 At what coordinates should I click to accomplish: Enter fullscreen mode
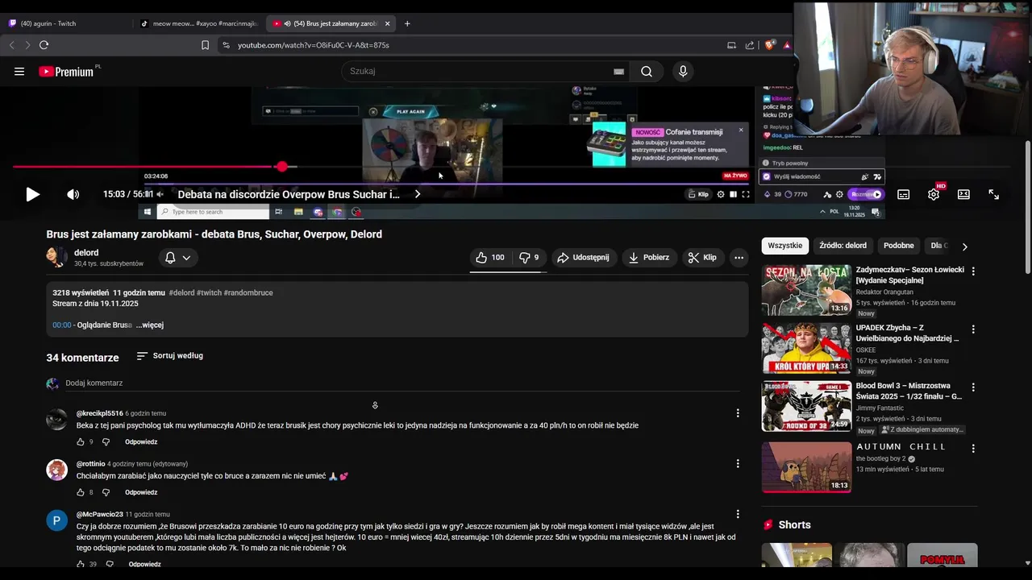993,194
